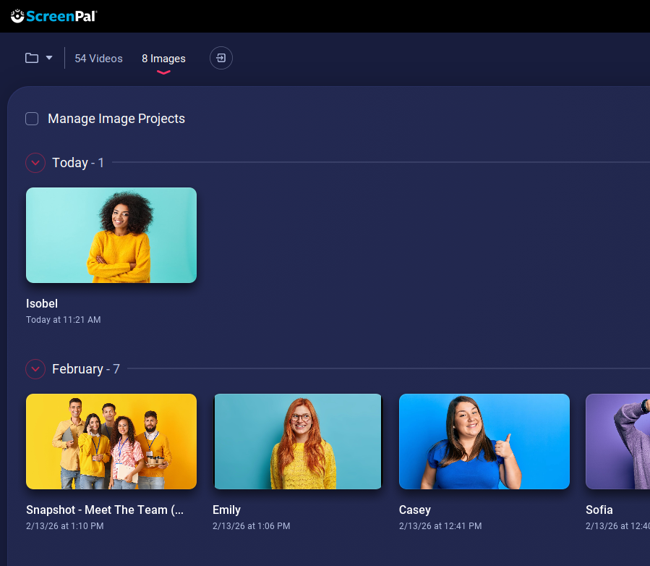Click the Manage Image Projects label
Image resolution: width=650 pixels, height=566 pixels.
click(116, 119)
